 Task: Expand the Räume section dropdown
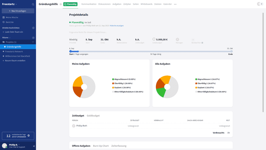(10, 37)
